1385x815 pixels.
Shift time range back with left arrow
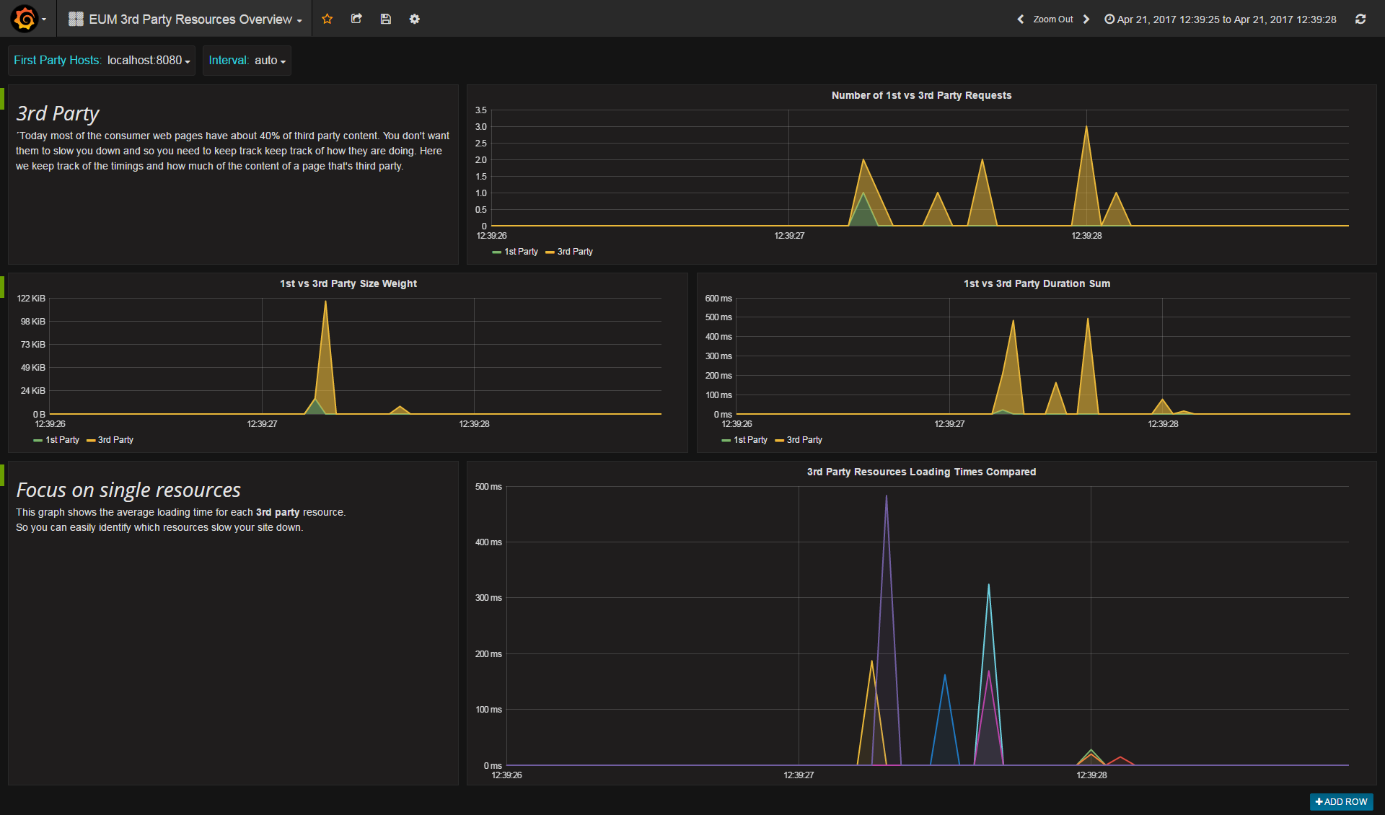pyautogui.click(x=1020, y=19)
